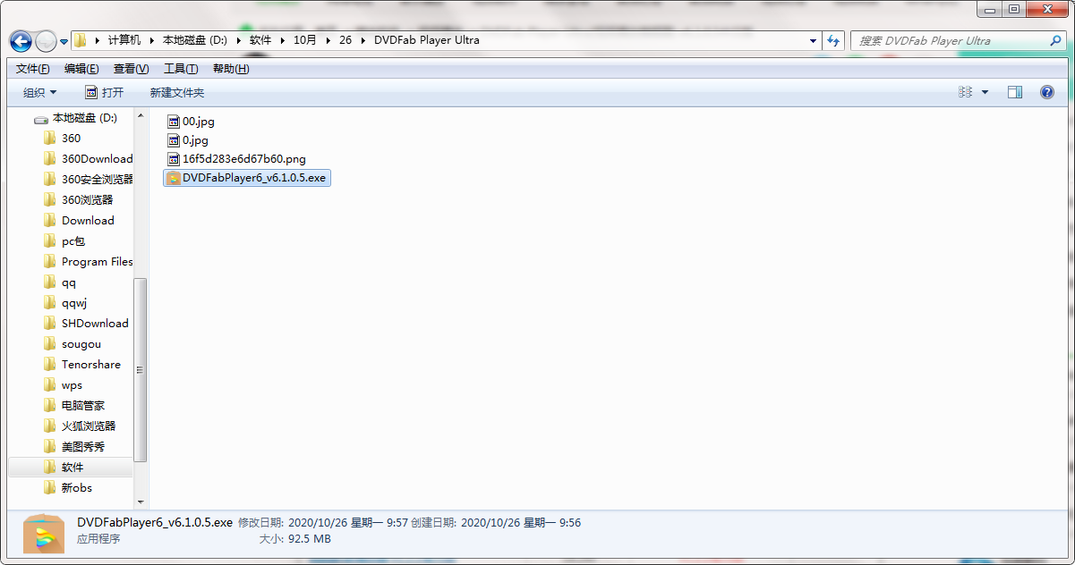
Task: Click the 软件 breadcrumb in address bar
Action: (260, 40)
